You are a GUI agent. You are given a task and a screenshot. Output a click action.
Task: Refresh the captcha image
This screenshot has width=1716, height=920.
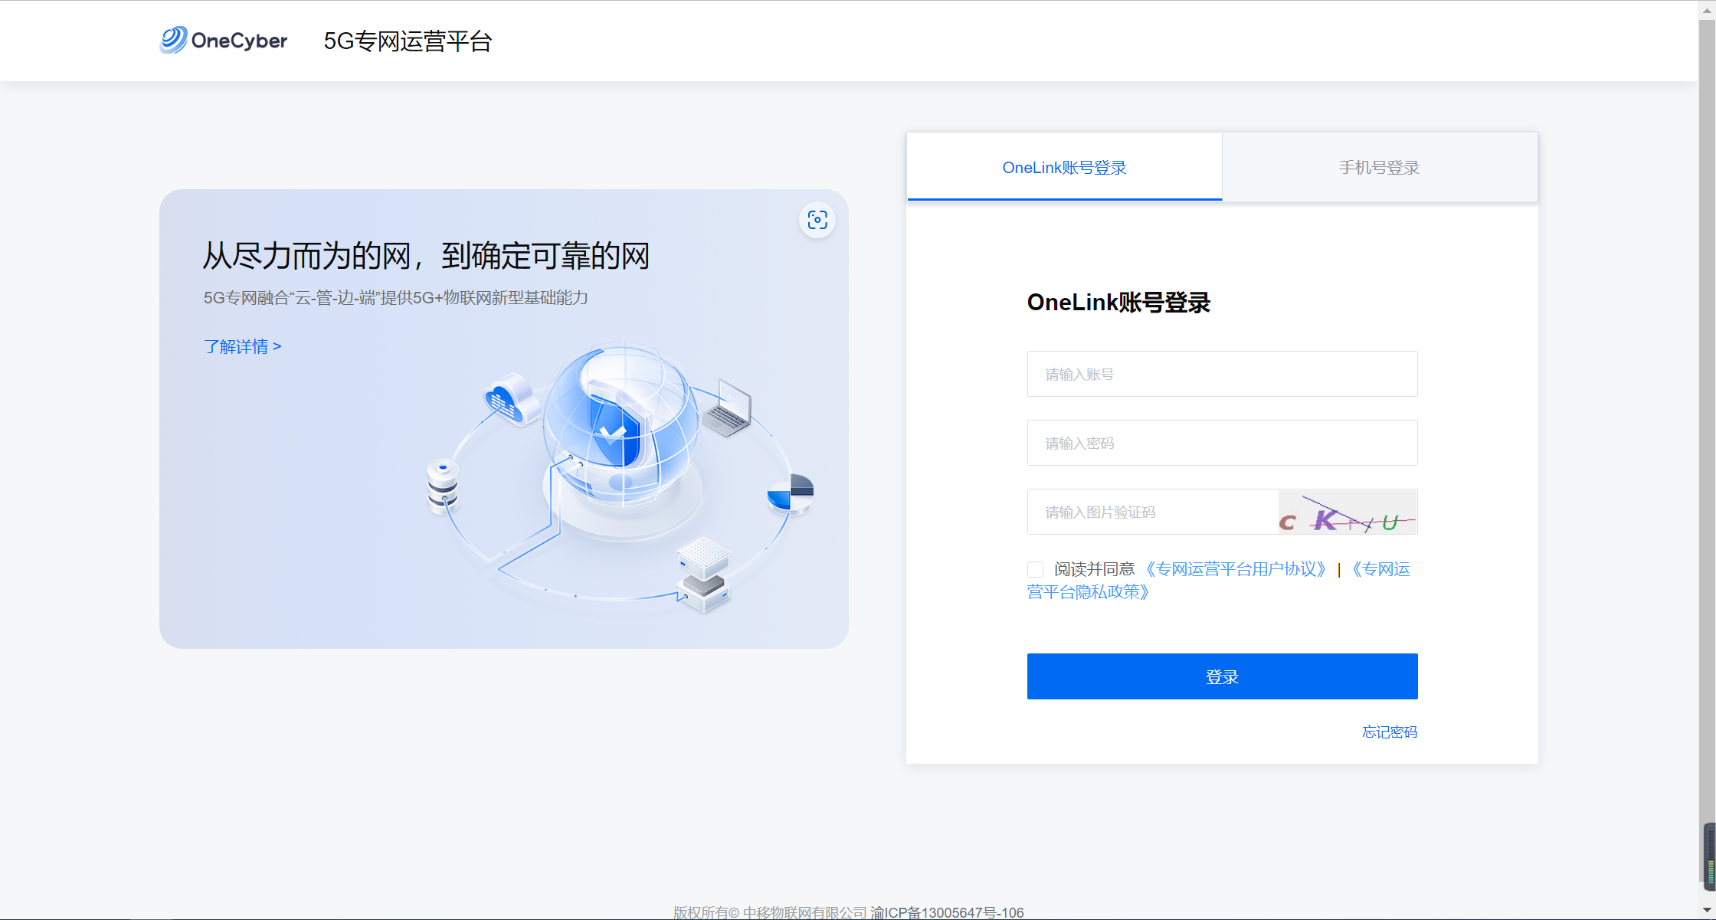coord(1347,512)
